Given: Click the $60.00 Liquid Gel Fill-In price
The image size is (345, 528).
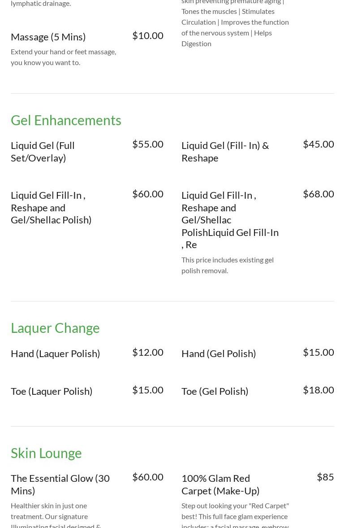Looking at the screenshot, I should tap(147, 194).
